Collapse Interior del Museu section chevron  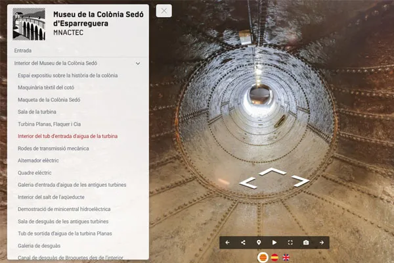click(x=138, y=63)
